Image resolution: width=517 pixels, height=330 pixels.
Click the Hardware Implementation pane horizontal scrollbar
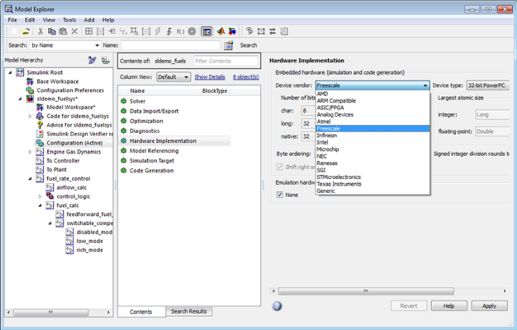pyautogui.click(x=366, y=291)
